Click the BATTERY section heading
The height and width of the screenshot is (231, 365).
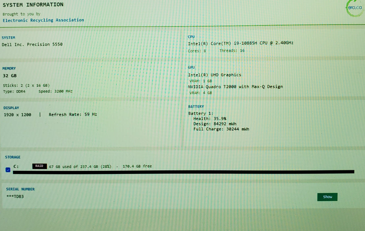(x=196, y=107)
